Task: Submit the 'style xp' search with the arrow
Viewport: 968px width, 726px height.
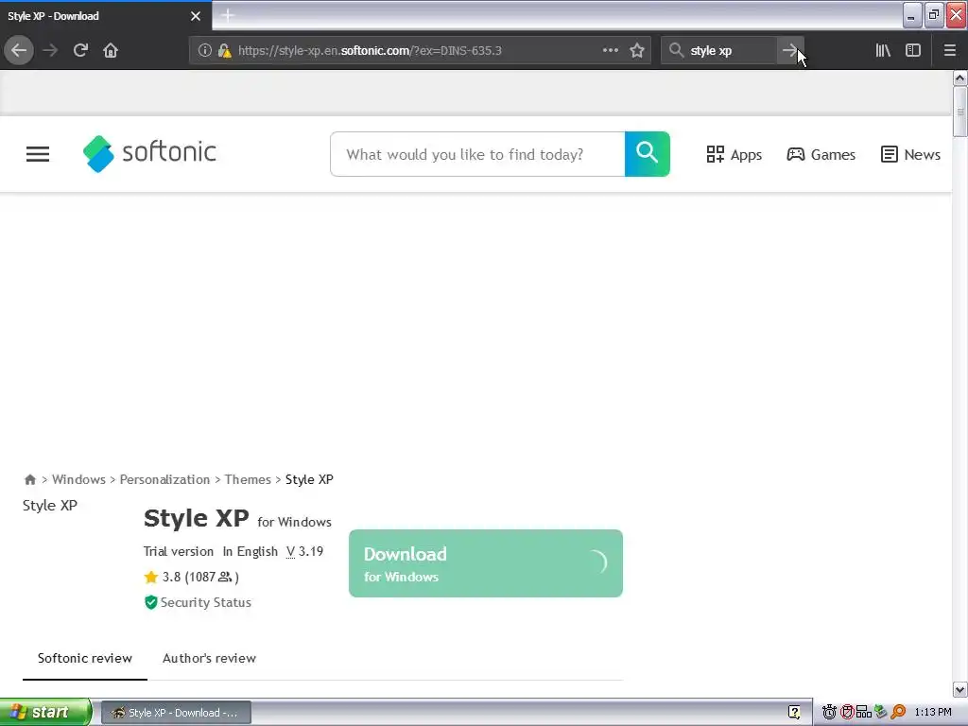Action: [789, 50]
